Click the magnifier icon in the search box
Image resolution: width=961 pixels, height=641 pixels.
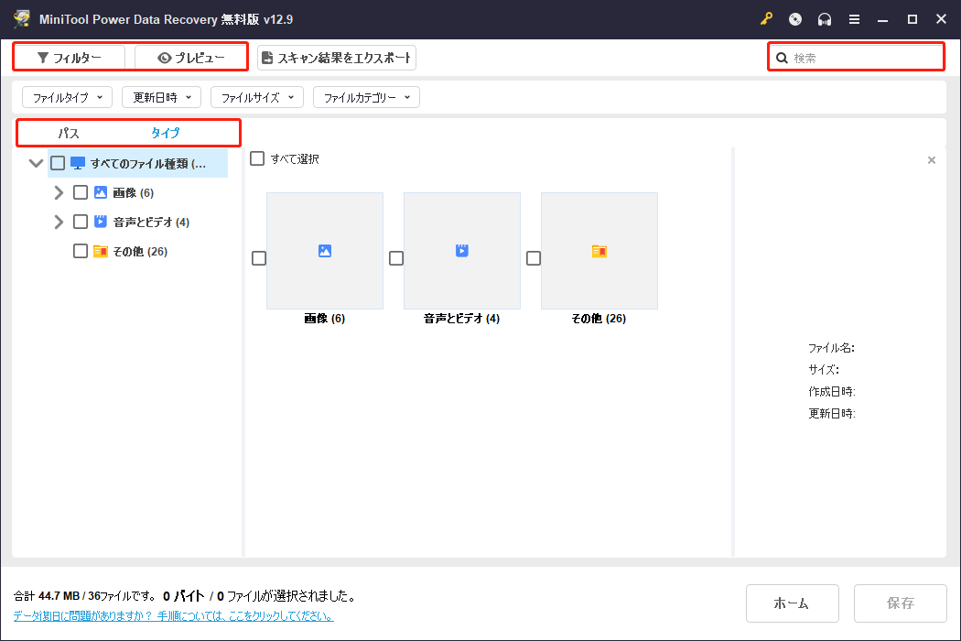pyautogui.click(x=782, y=58)
